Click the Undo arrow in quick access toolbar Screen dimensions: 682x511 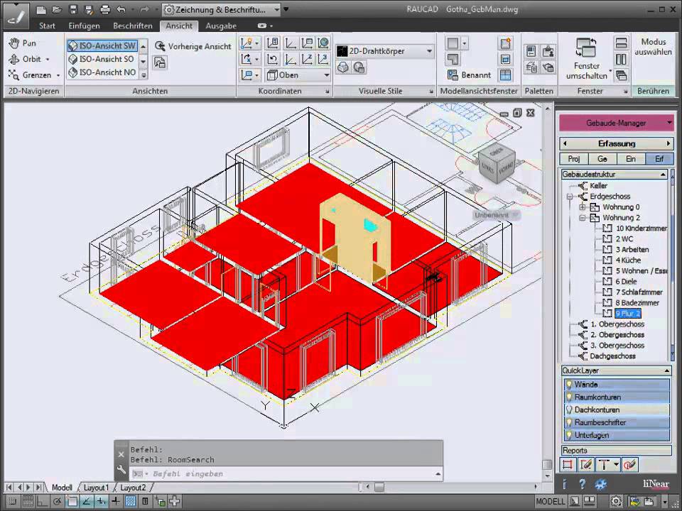(x=121, y=9)
